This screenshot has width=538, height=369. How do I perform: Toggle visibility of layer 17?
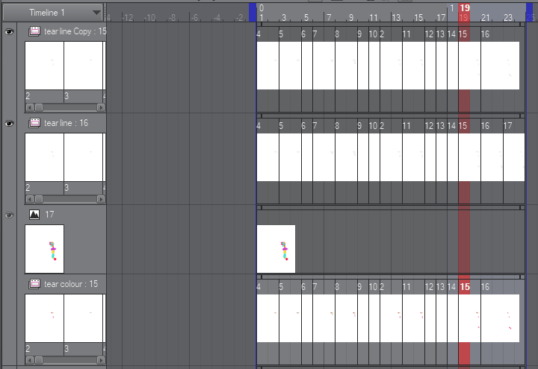click(10, 215)
